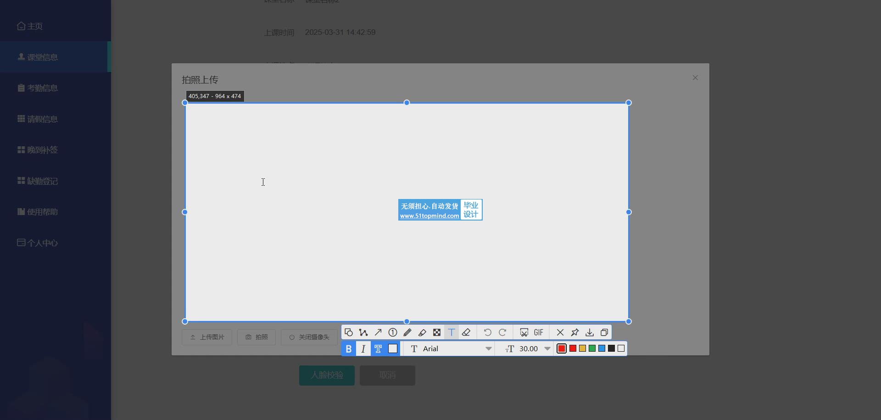Screen dimensions: 881x420
Task: Go to 个人中心 in sidebar
Action: coord(42,243)
